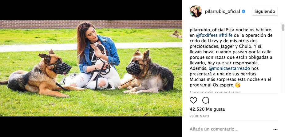Like the post with the heart icon
Screen dimensions: 285x137
click(x=193, y=100)
